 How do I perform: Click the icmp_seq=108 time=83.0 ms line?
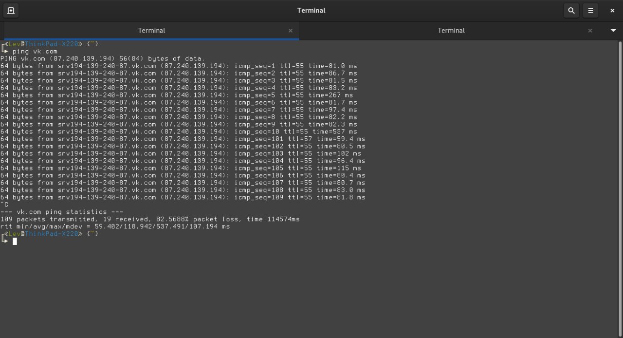click(183, 190)
